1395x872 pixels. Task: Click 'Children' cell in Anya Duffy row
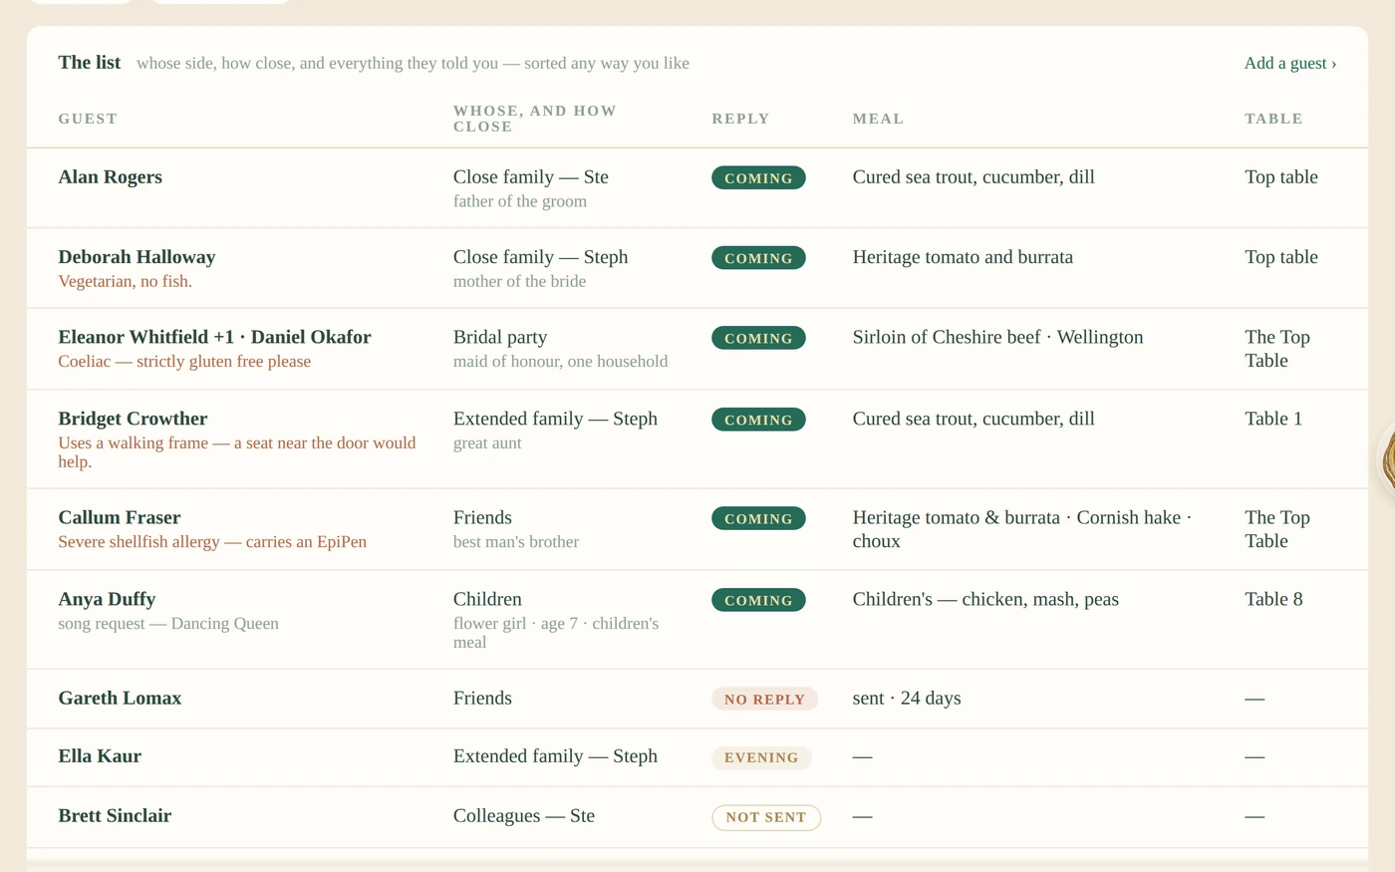pyautogui.click(x=487, y=599)
